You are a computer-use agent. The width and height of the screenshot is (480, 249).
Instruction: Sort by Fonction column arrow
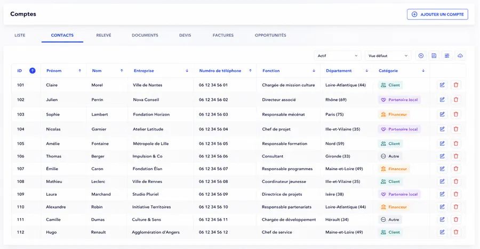tap(314, 71)
